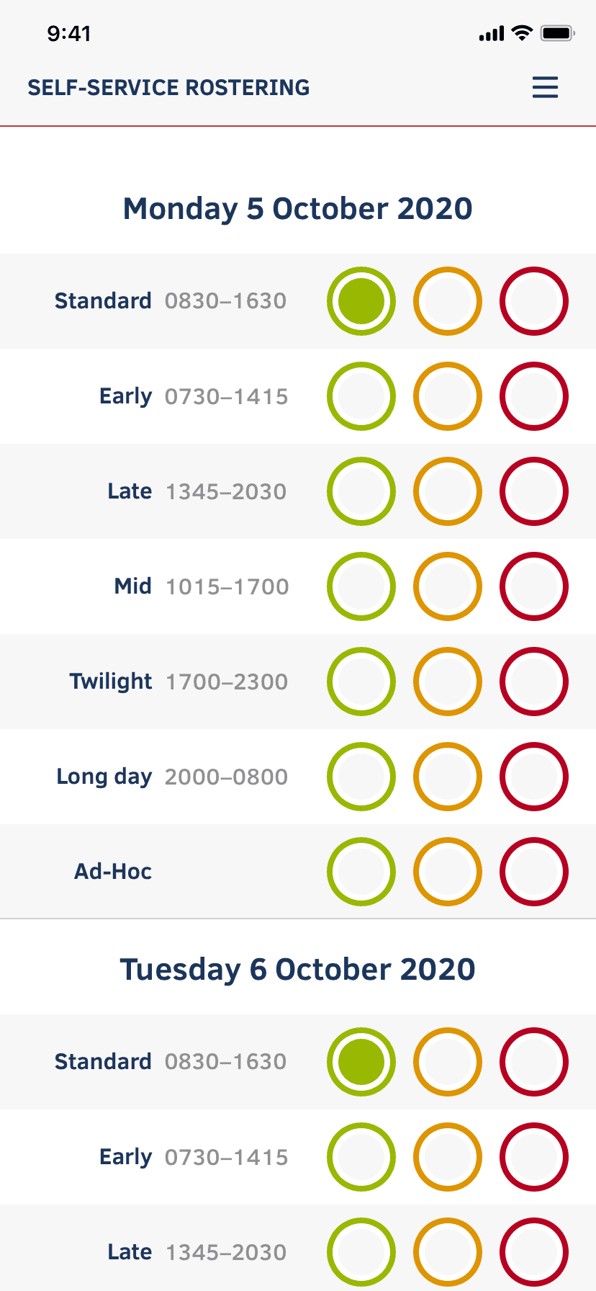Select red option for Tuesday Standard shift
The image size is (596, 1291).
point(534,1062)
